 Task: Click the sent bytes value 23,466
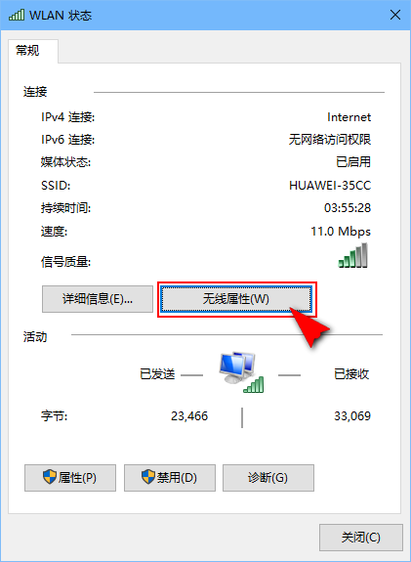coord(189,416)
